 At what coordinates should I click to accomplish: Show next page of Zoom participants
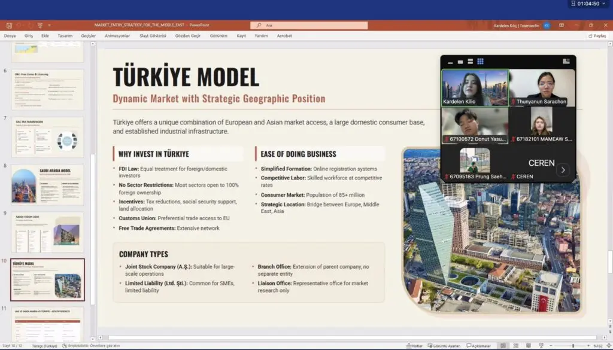[563, 170]
